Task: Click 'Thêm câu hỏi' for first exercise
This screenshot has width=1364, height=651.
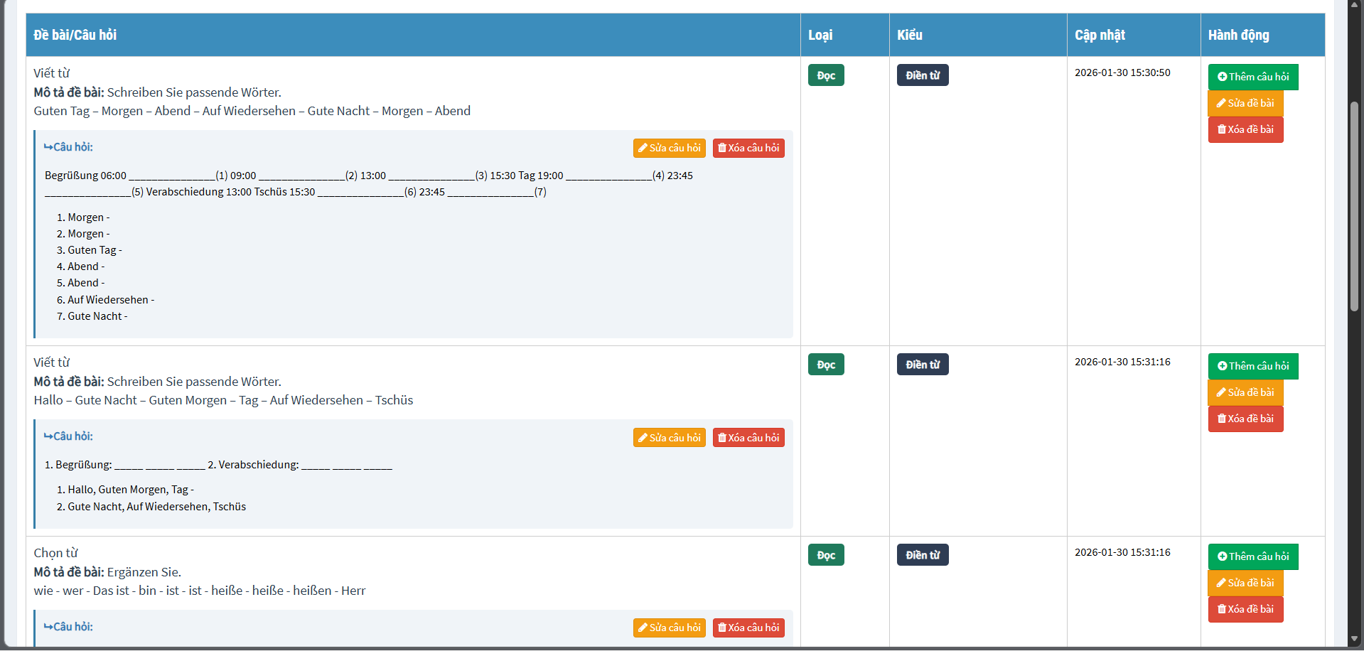Action: point(1252,77)
